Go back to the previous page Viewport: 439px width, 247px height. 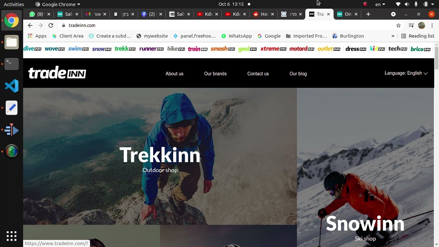(30, 25)
